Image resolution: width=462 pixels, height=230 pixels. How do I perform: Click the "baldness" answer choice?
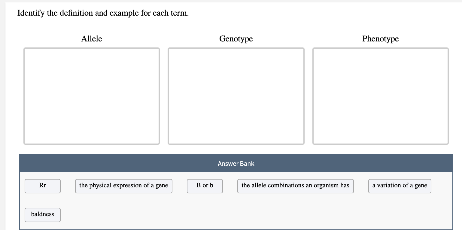(x=42, y=214)
